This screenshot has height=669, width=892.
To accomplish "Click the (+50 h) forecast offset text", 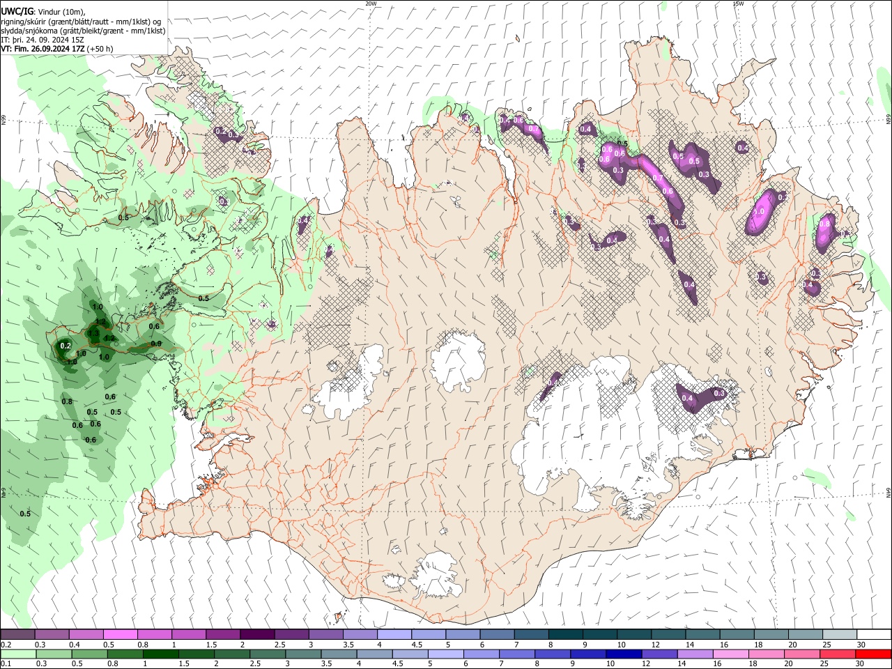I will 100,49.
